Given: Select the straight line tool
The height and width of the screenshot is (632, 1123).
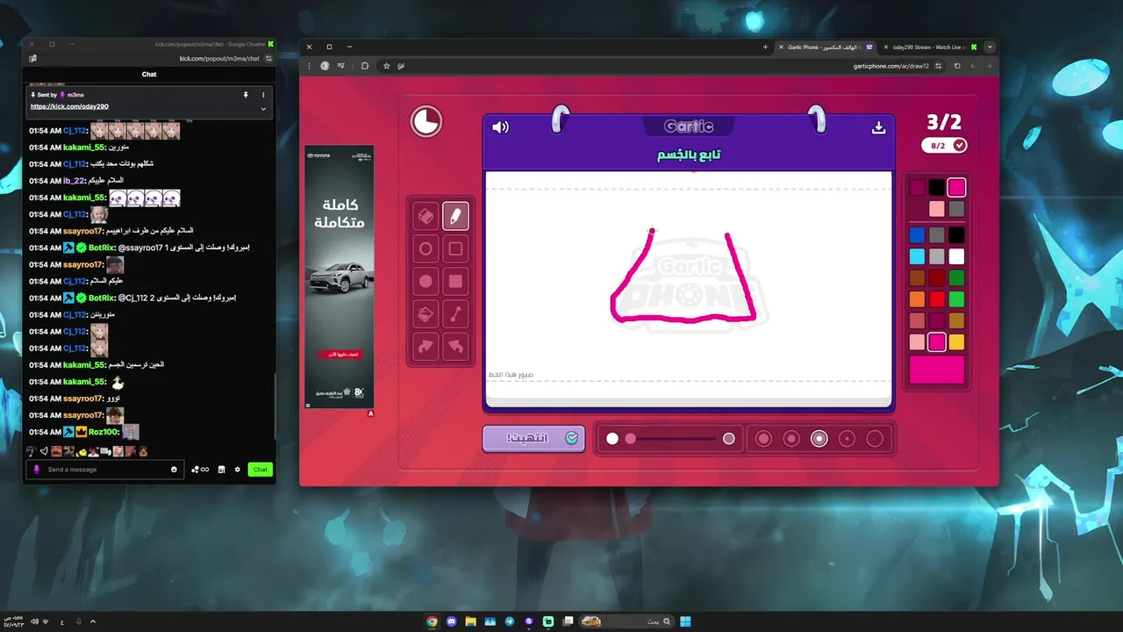Looking at the screenshot, I should 455,314.
